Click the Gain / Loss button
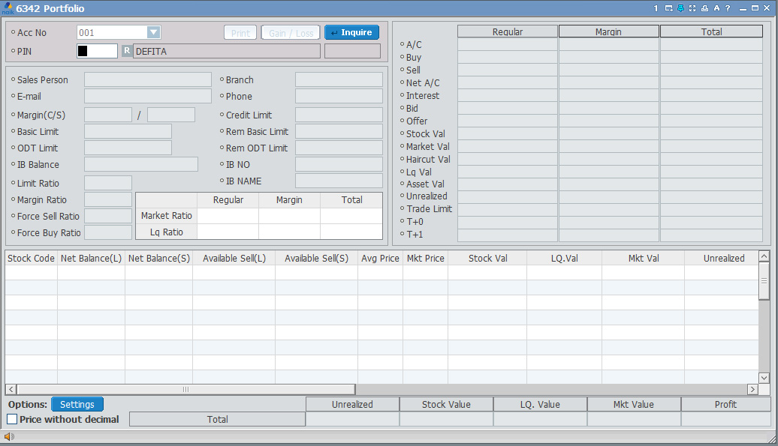 pos(291,33)
